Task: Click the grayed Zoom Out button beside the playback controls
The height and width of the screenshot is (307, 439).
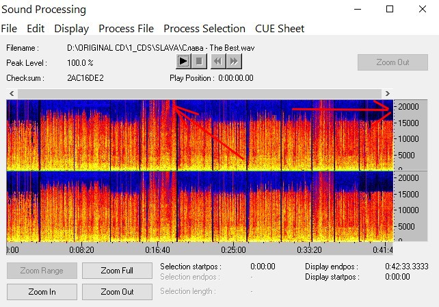Action: coord(393,62)
